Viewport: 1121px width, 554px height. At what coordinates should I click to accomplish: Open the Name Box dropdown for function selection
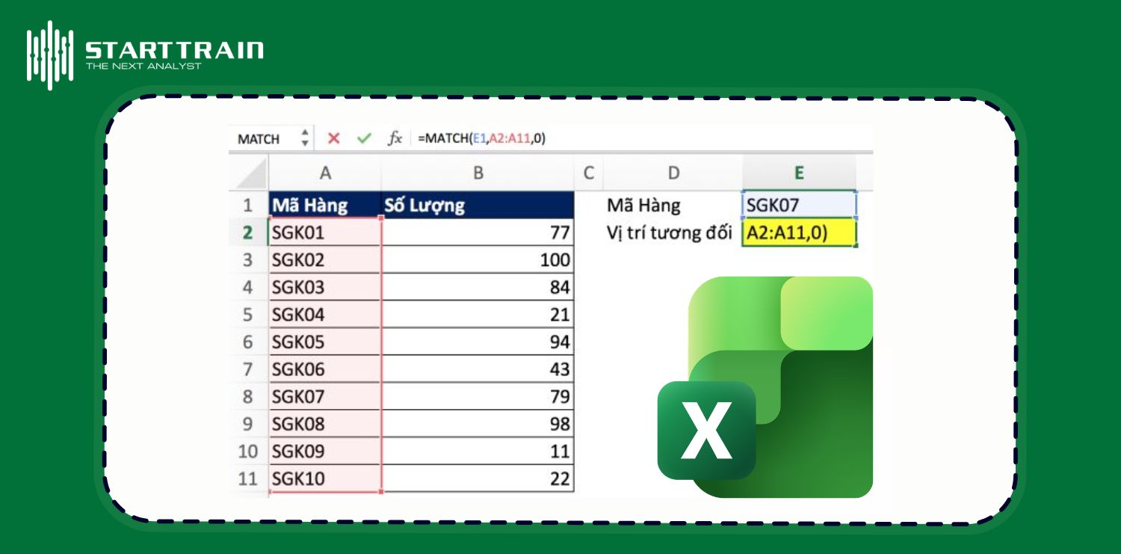(305, 138)
